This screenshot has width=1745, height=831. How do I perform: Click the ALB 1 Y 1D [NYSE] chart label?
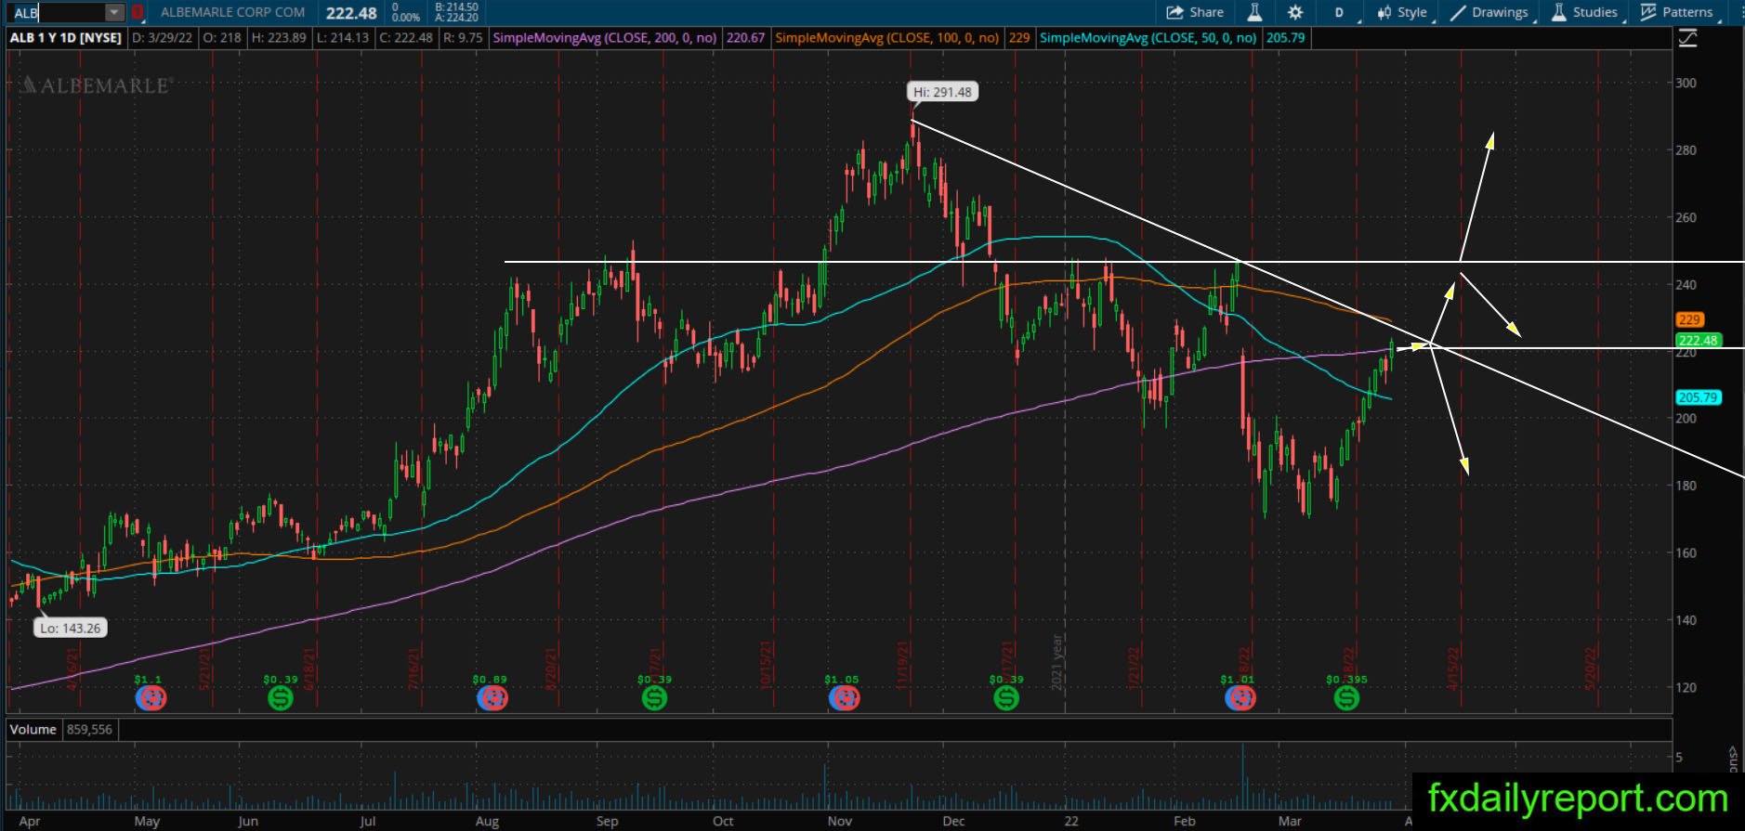66,38
